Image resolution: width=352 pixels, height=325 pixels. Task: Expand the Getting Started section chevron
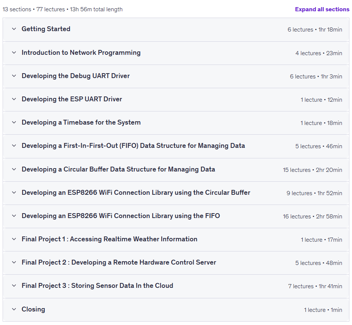tap(14, 29)
